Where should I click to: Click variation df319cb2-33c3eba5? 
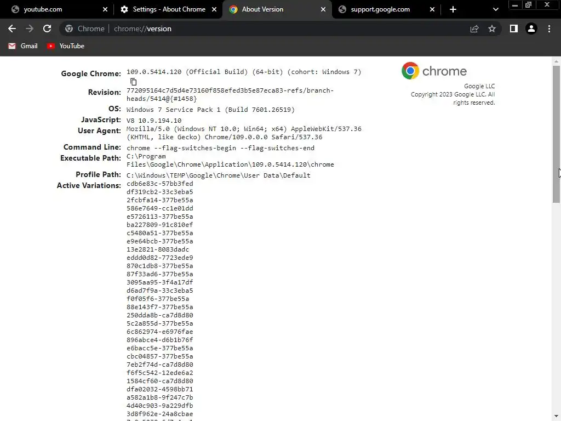click(159, 192)
